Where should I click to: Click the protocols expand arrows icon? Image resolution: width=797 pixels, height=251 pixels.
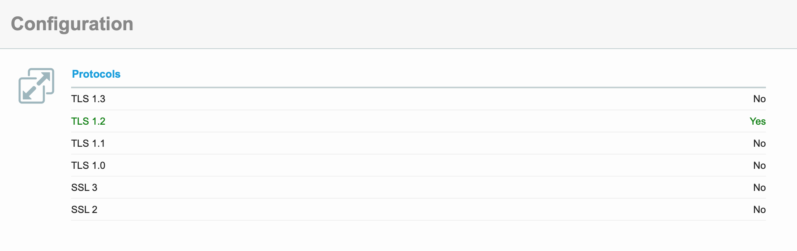pyautogui.click(x=36, y=86)
